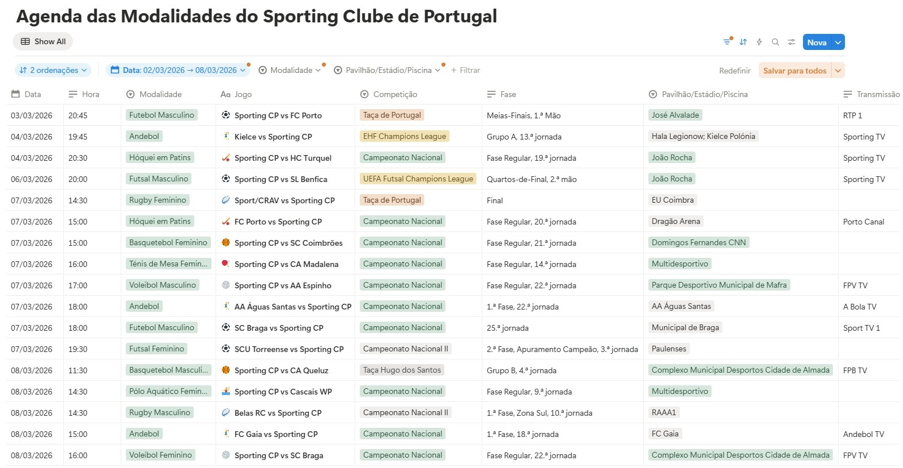Image resolution: width=903 pixels, height=468 pixels.
Task: Open view settings sliders icon
Action: (x=791, y=42)
